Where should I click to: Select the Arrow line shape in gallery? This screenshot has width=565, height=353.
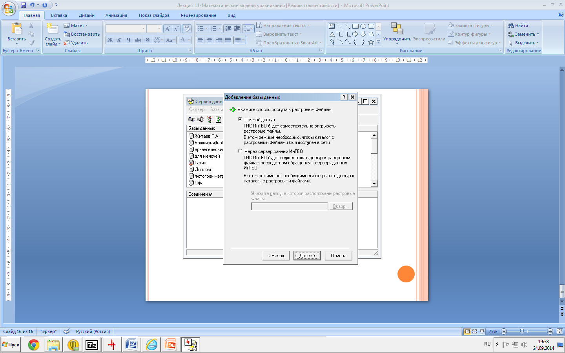coord(348,26)
